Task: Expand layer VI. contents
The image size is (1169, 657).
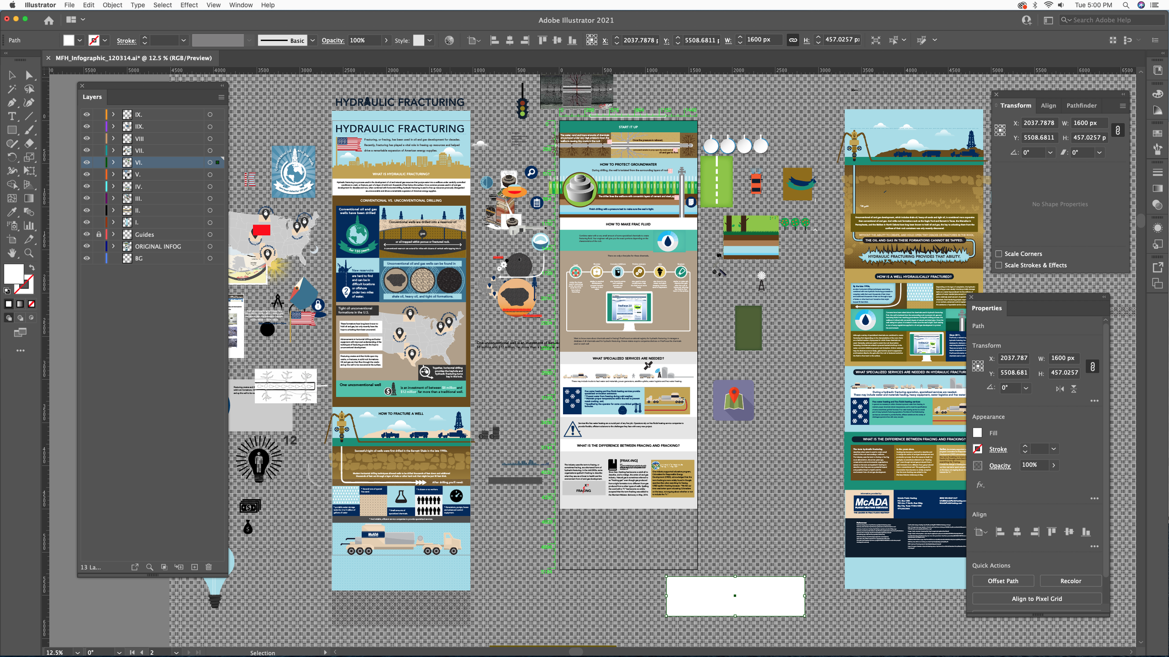Action: click(x=113, y=162)
